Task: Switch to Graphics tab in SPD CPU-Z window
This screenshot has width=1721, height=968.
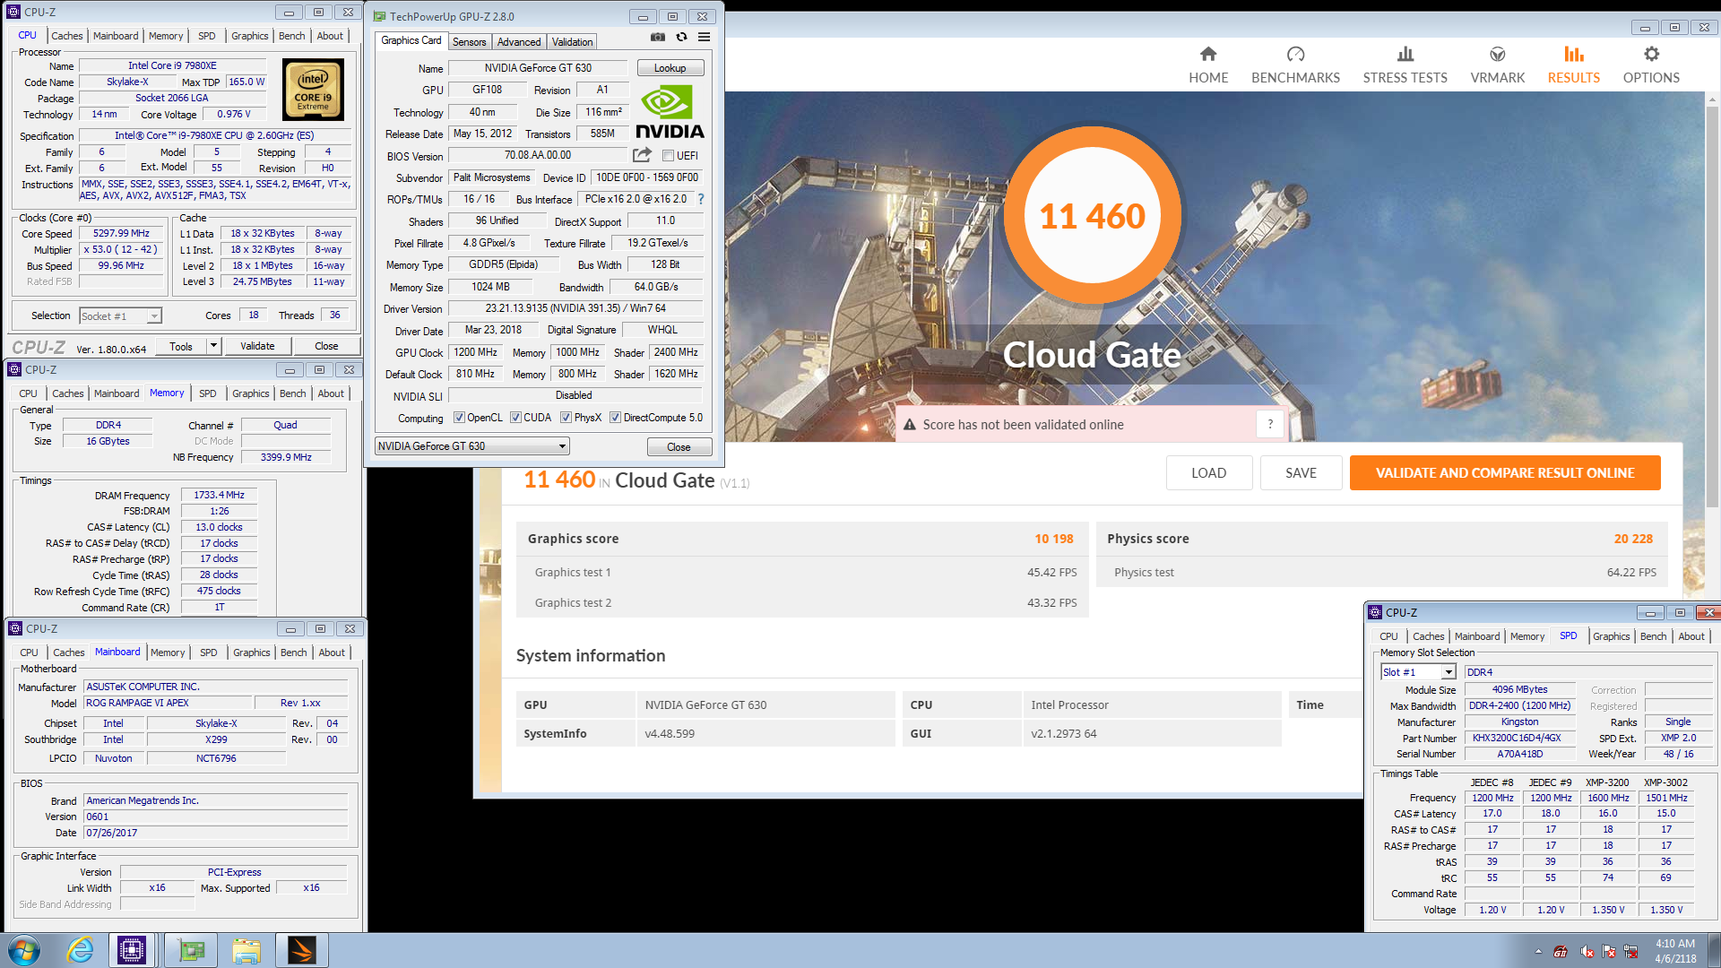Action: tap(1611, 636)
